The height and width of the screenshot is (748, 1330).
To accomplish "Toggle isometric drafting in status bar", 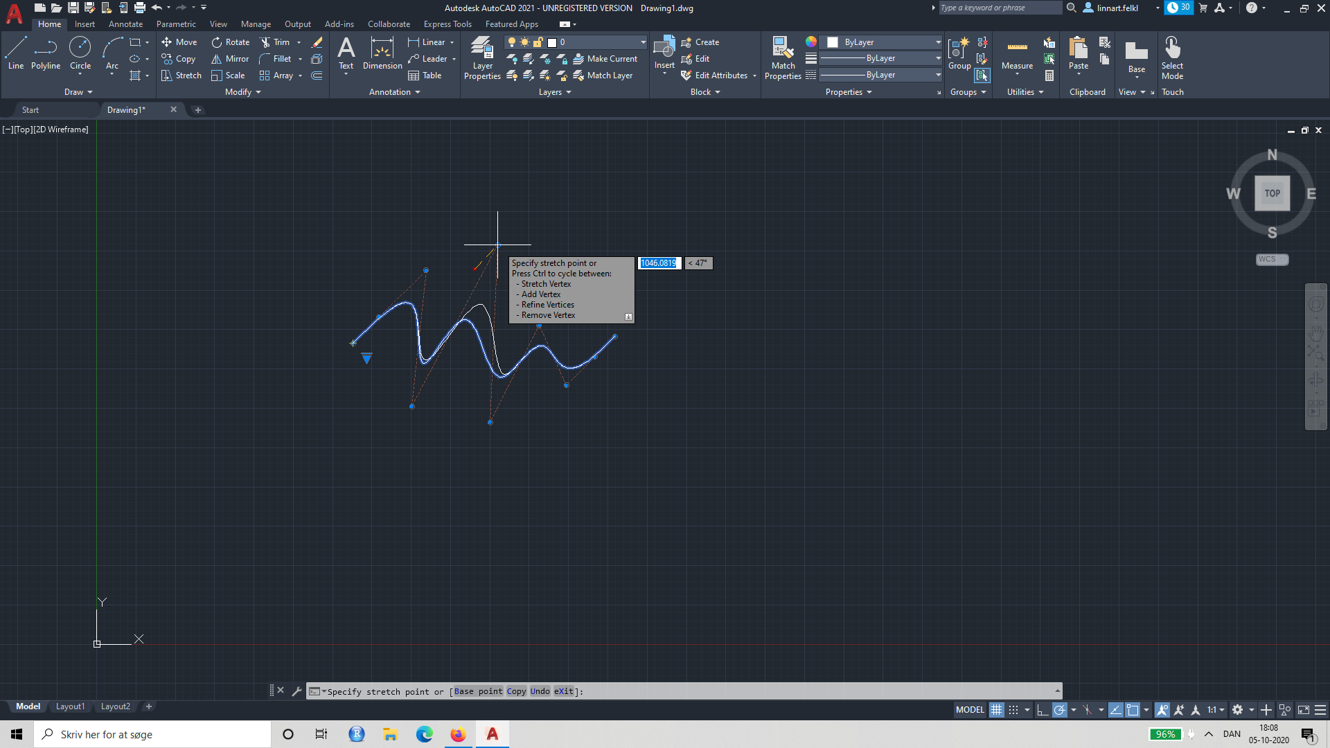I will [1087, 710].
